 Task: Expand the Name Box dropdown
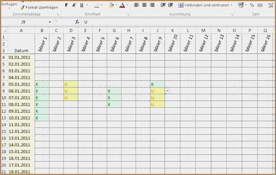pos(50,22)
